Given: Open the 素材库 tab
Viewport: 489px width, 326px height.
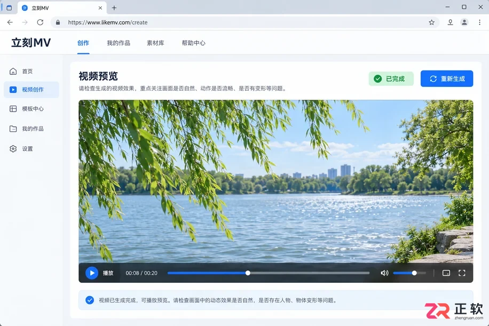Looking at the screenshot, I should click(155, 43).
